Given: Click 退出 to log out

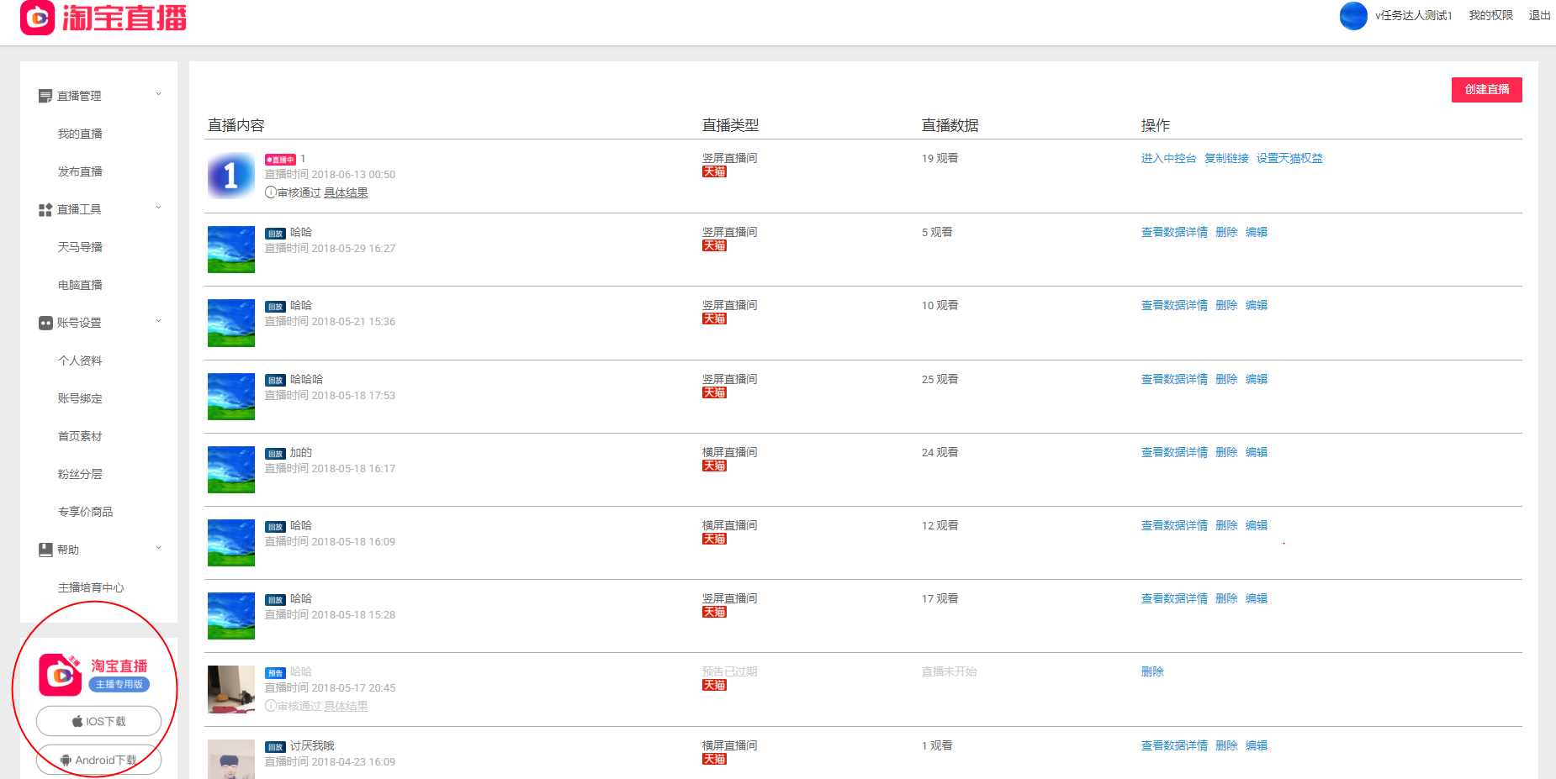Looking at the screenshot, I should coord(1539,16).
